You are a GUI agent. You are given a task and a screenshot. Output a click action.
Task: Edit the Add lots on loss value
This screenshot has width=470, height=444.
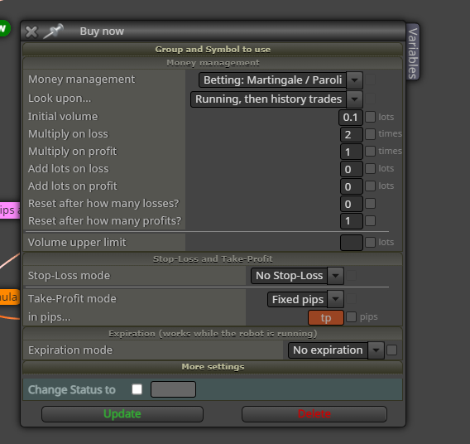(352, 170)
